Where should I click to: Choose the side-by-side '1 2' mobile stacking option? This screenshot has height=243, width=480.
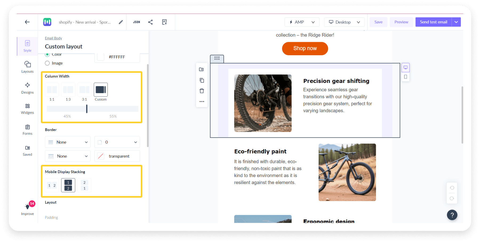pyautogui.click(x=52, y=185)
